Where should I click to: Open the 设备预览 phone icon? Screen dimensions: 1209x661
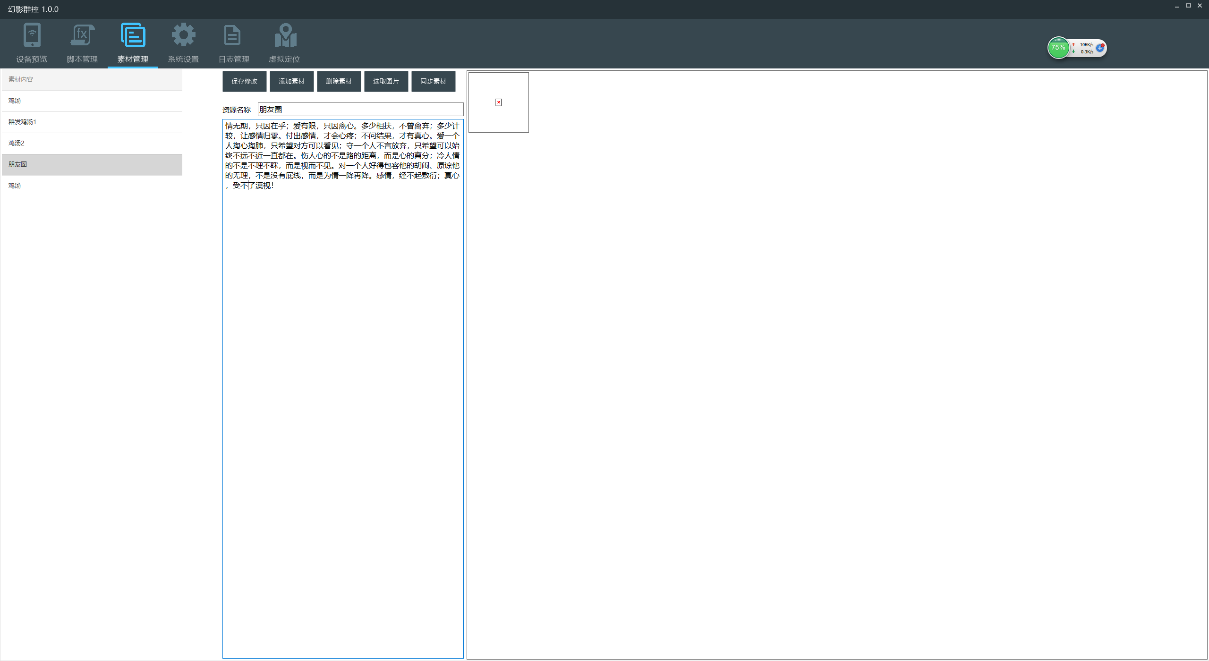coord(32,35)
